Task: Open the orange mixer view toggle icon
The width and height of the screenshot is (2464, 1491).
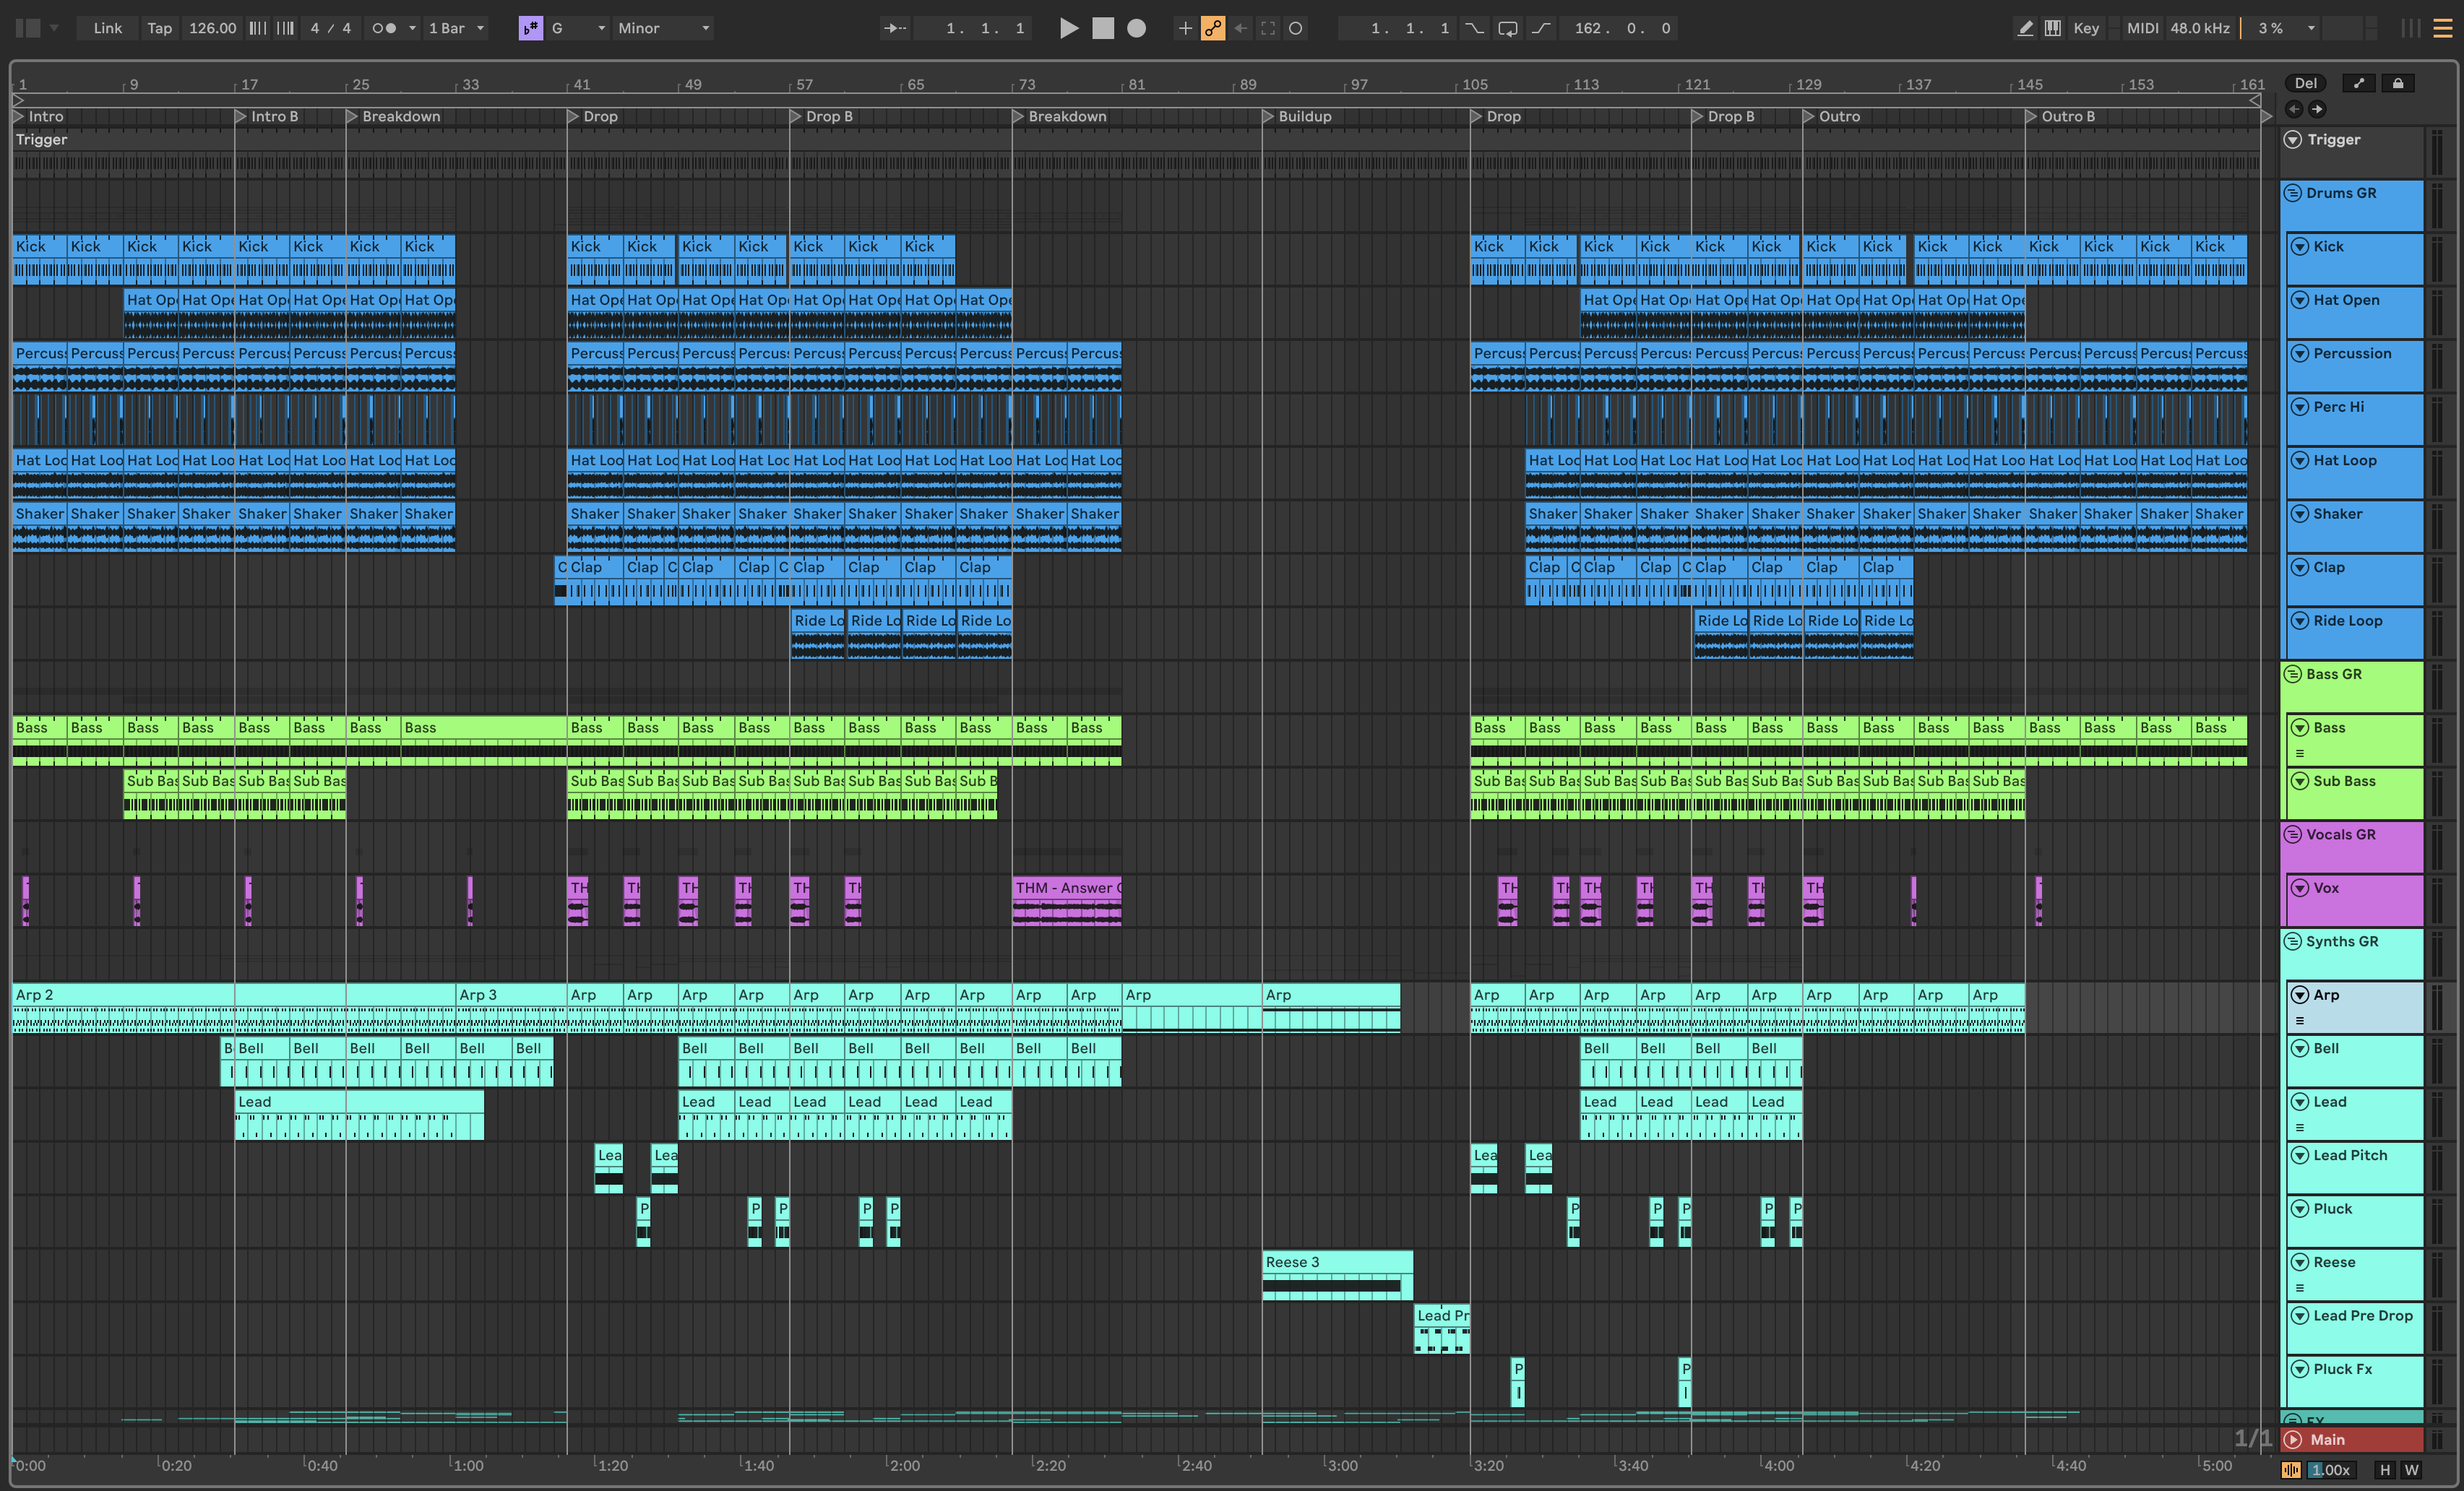Action: click(x=2443, y=28)
